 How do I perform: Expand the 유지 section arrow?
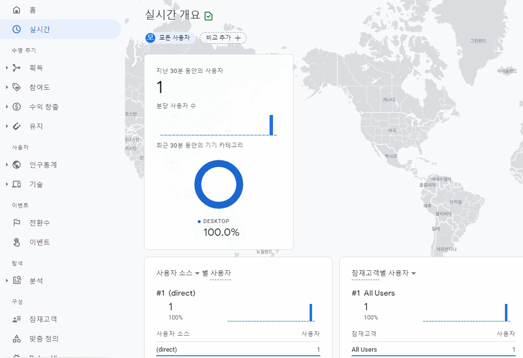[x=7, y=126]
